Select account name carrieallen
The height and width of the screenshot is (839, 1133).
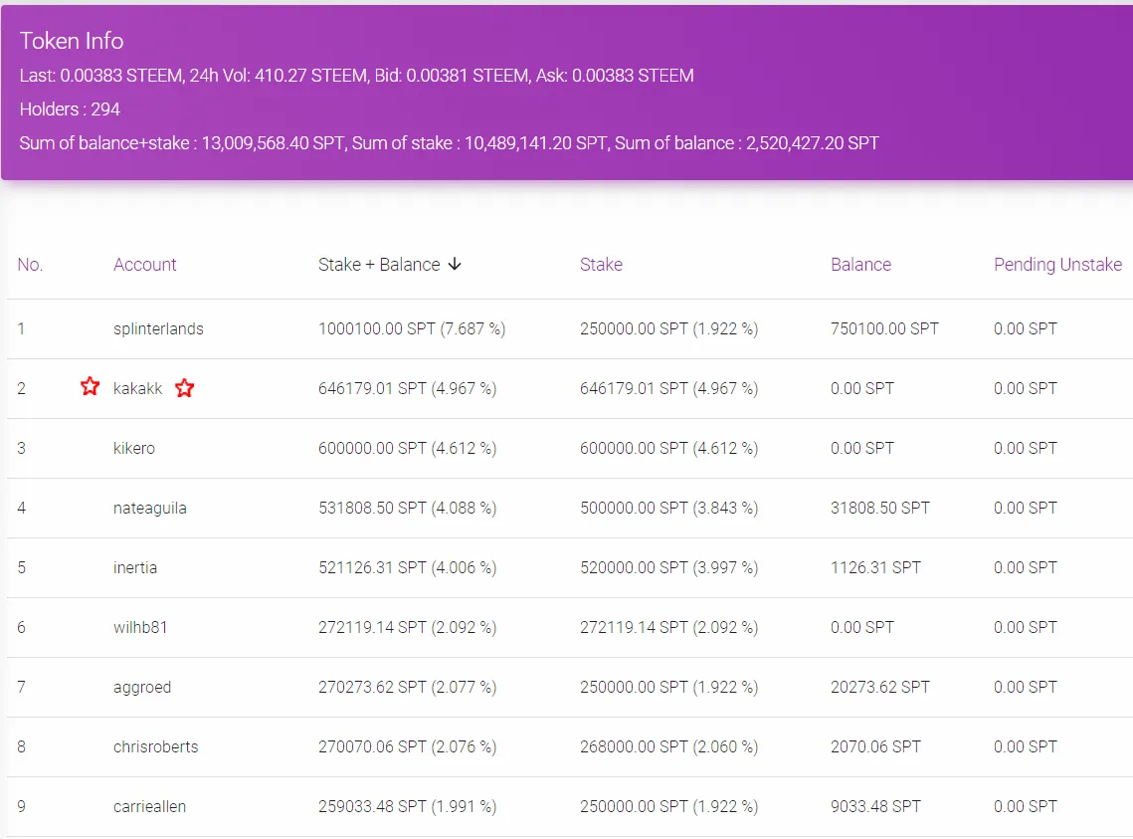click(x=149, y=806)
